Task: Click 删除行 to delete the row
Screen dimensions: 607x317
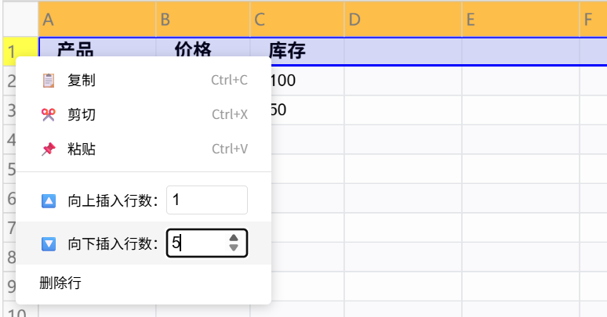Action: (x=60, y=283)
